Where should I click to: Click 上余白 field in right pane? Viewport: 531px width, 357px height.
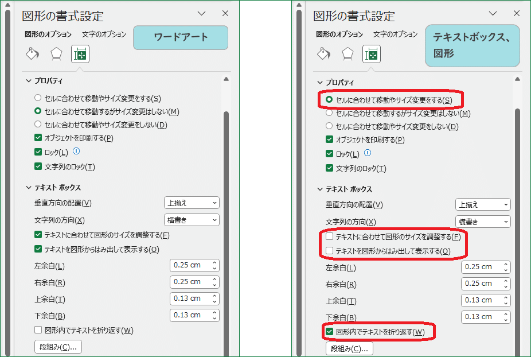pyautogui.click(x=486, y=300)
